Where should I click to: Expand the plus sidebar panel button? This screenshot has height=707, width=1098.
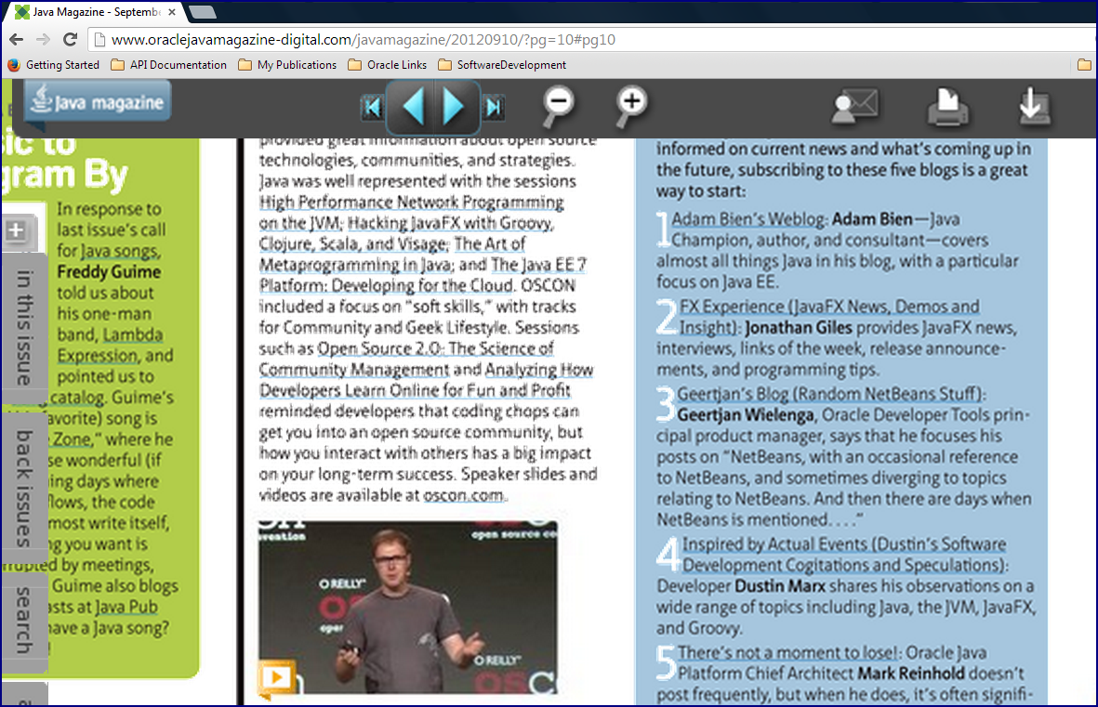(16, 230)
